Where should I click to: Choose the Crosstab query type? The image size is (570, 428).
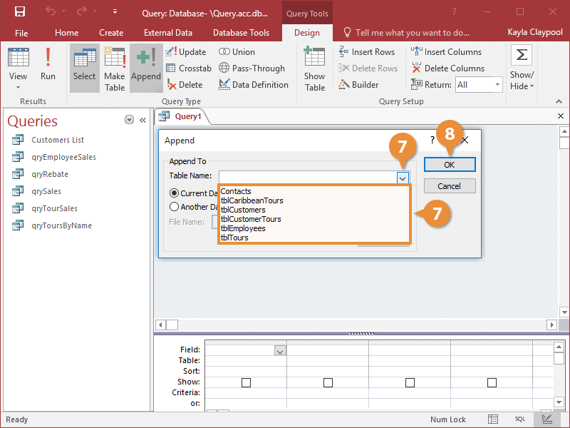[x=189, y=68]
